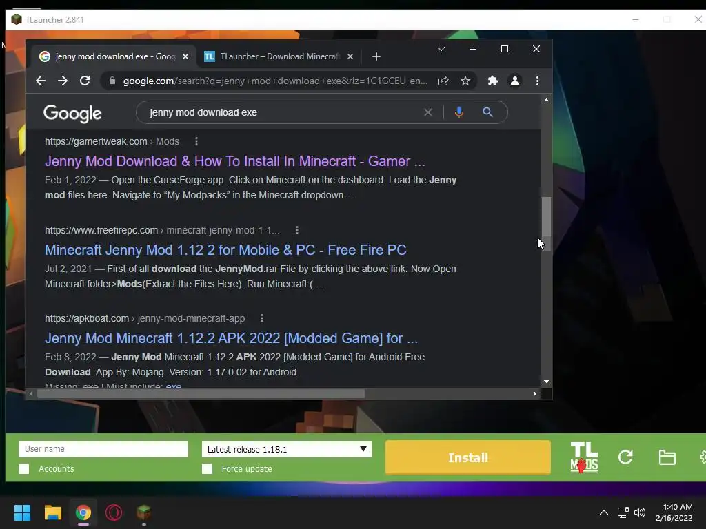The image size is (706, 529).
Task: Click the yellow Install button
Action: pos(468,457)
